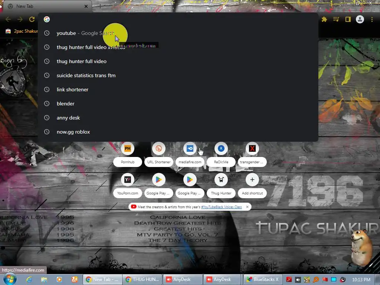380x285 pixels.
Task: Open a new tab with plus button
Action: click(x=99, y=6)
